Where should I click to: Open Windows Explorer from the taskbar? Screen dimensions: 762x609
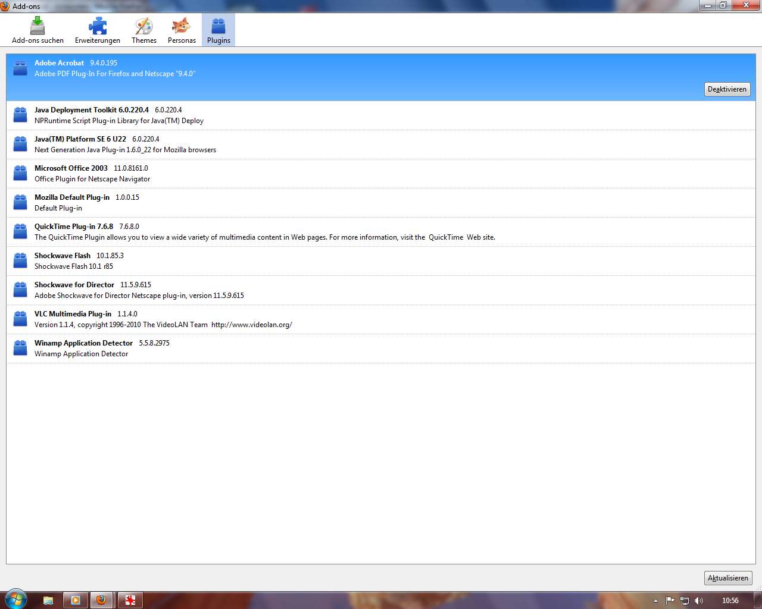click(x=48, y=600)
